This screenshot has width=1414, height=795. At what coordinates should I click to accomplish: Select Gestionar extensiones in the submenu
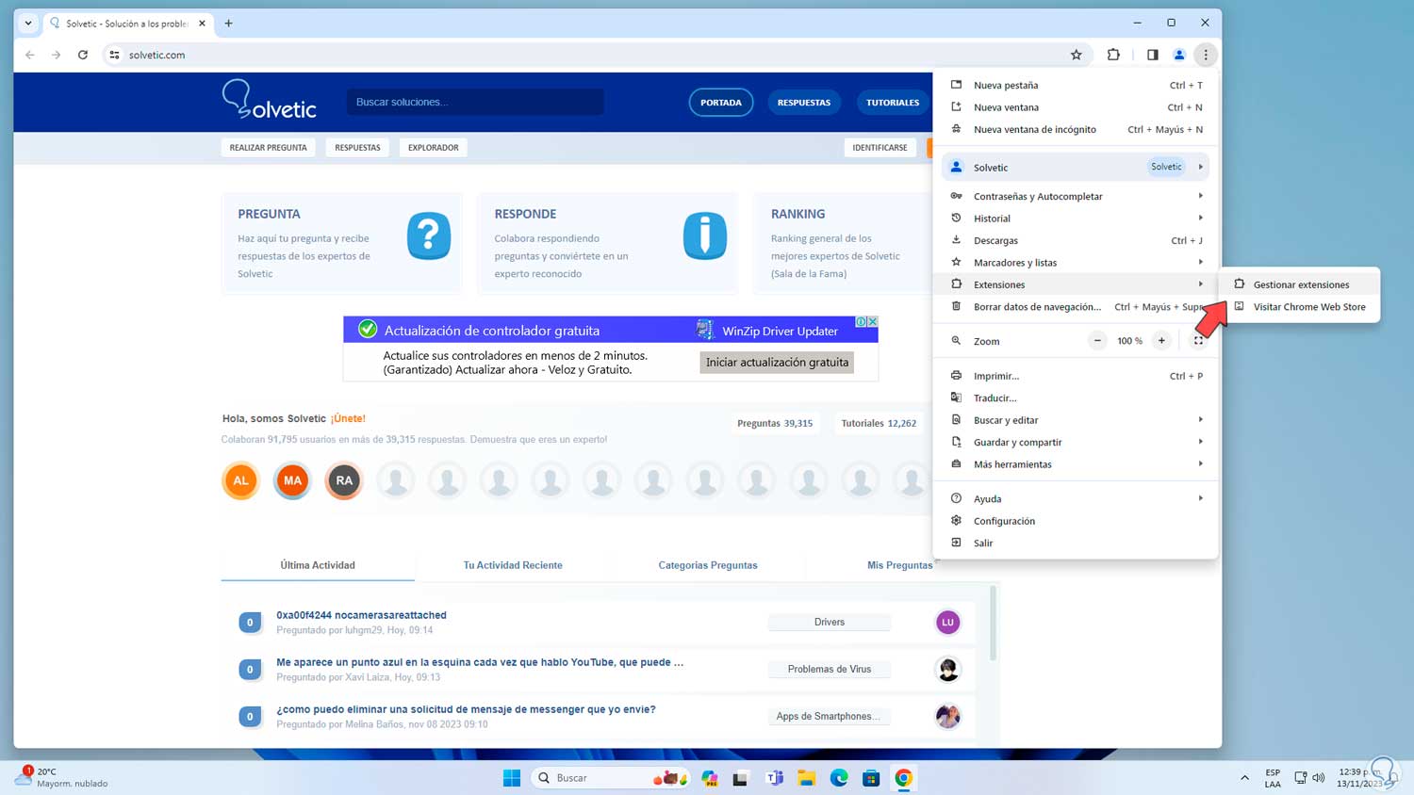point(1299,284)
